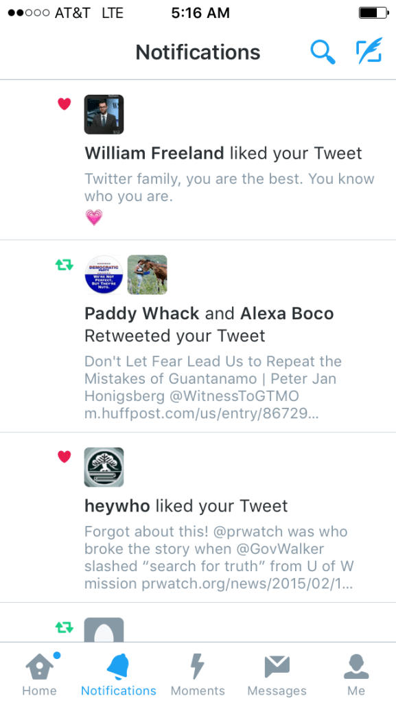
Task: Tap the compose new Tweet quill icon
Action: pyautogui.click(x=369, y=51)
